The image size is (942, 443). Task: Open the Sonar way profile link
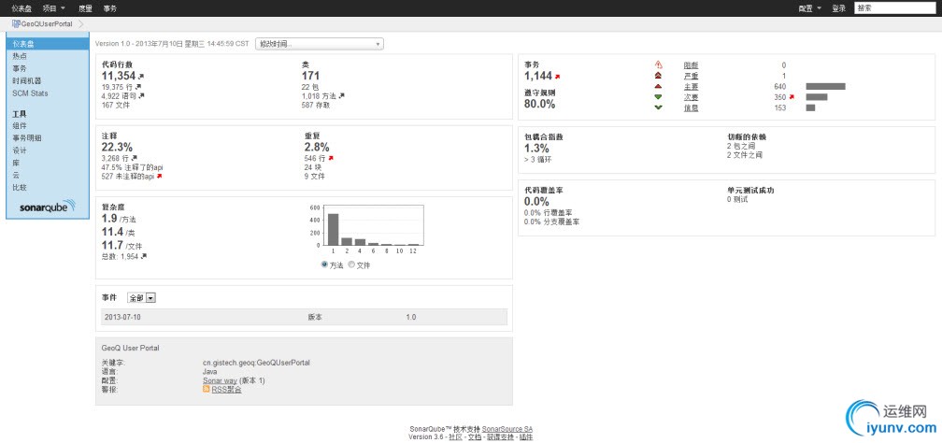220,380
